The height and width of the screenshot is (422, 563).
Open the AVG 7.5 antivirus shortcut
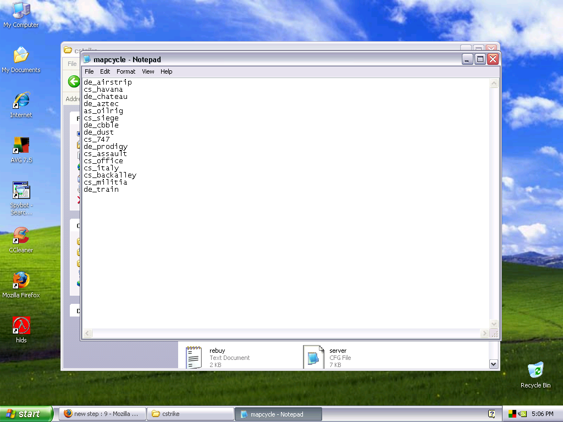[21, 146]
